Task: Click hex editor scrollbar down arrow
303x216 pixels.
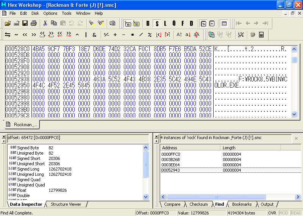Action: pyautogui.click(x=294, y=114)
